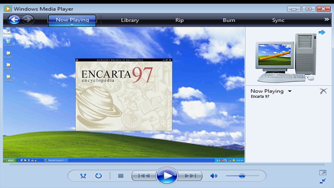Click the Windows Media Player title icon
Image resolution: width=334 pixels, height=188 pixels.
pyautogui.click(x=8, y=9)
